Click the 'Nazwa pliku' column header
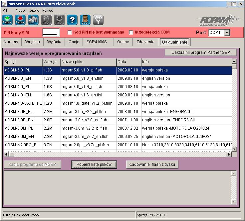Image resolution: width=245 pixels, height=221 pixels. (x=89, y=62)
